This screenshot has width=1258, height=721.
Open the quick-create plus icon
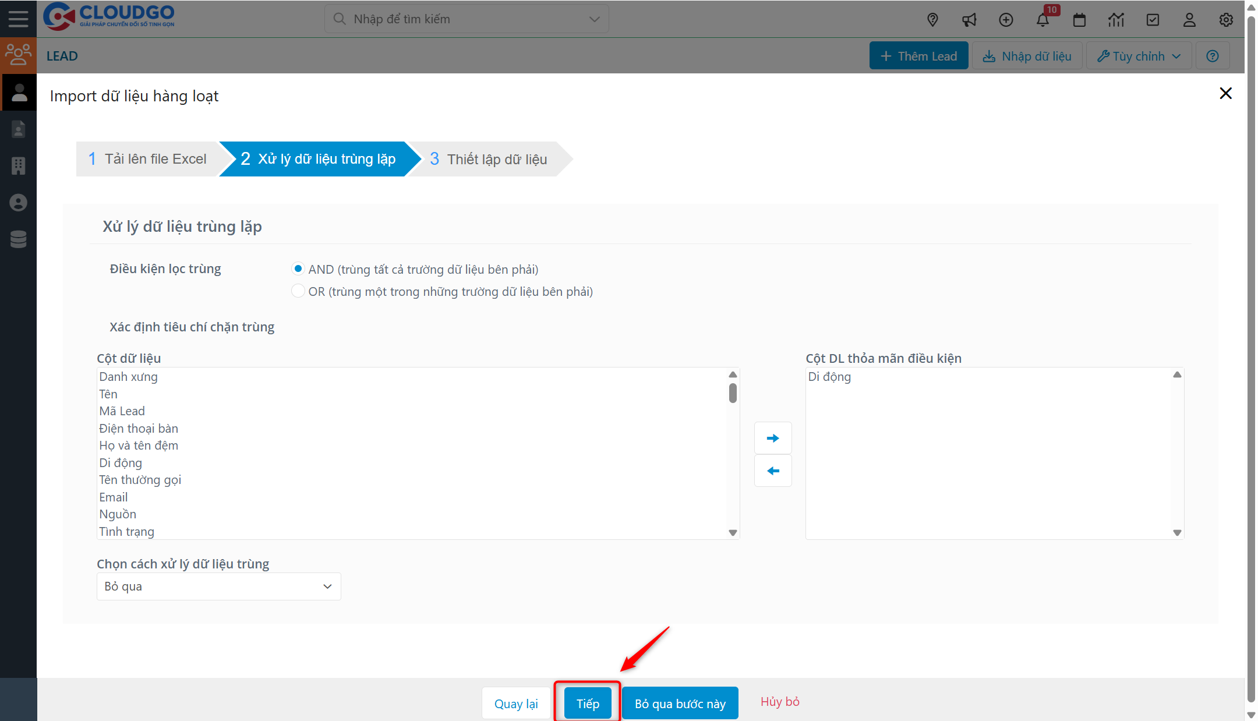pos(1006,19)
